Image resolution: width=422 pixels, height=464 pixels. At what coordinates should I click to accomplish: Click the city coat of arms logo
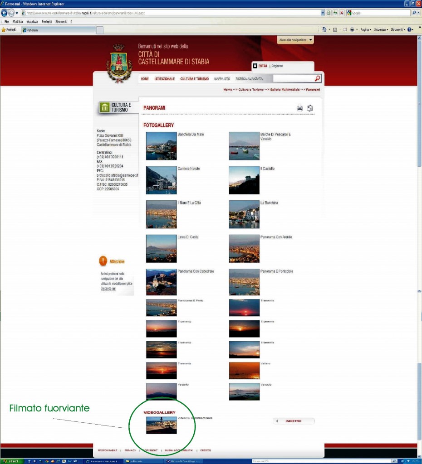119,63
